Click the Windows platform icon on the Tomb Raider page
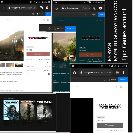Image resolution: width=133 pixels, height=133 pixels. (x=49, y=74)
